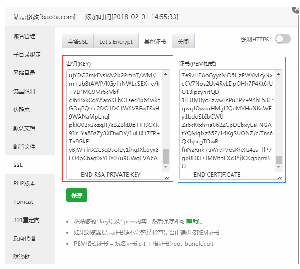Go to 子目录绑定 settings
Image resolution: width=300 pixels, height=269 pixels.
[27, 55]
